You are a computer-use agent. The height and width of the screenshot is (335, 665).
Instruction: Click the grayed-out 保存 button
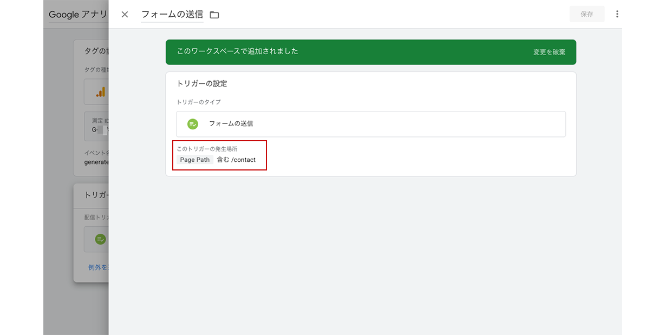click(587, 14)
